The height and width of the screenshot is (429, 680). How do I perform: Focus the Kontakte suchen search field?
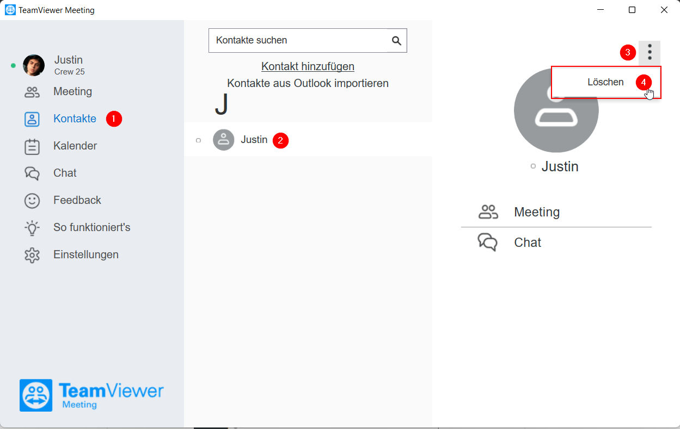coord(298,41)
